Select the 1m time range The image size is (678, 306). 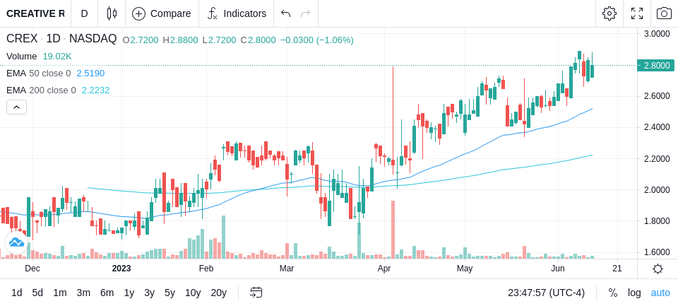coord(59,293)
